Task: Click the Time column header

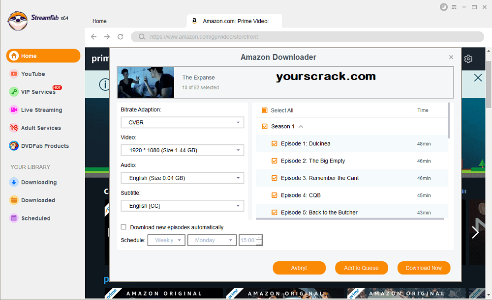Action: coord(423,110)
